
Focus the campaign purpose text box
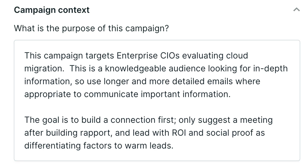pyautogui.click(x=157, y=100)
